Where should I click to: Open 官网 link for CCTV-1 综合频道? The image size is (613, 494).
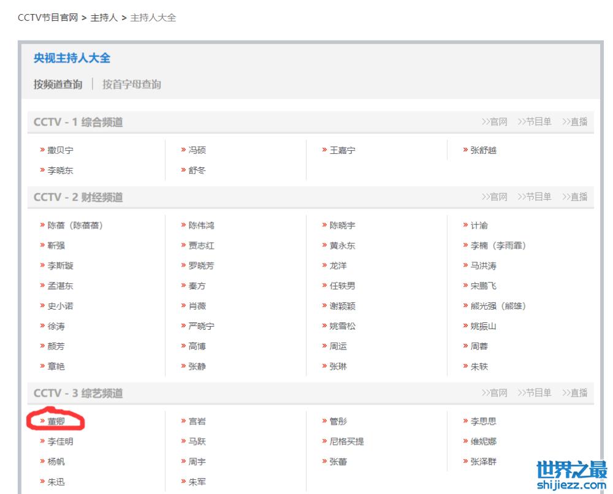(494, 122)
